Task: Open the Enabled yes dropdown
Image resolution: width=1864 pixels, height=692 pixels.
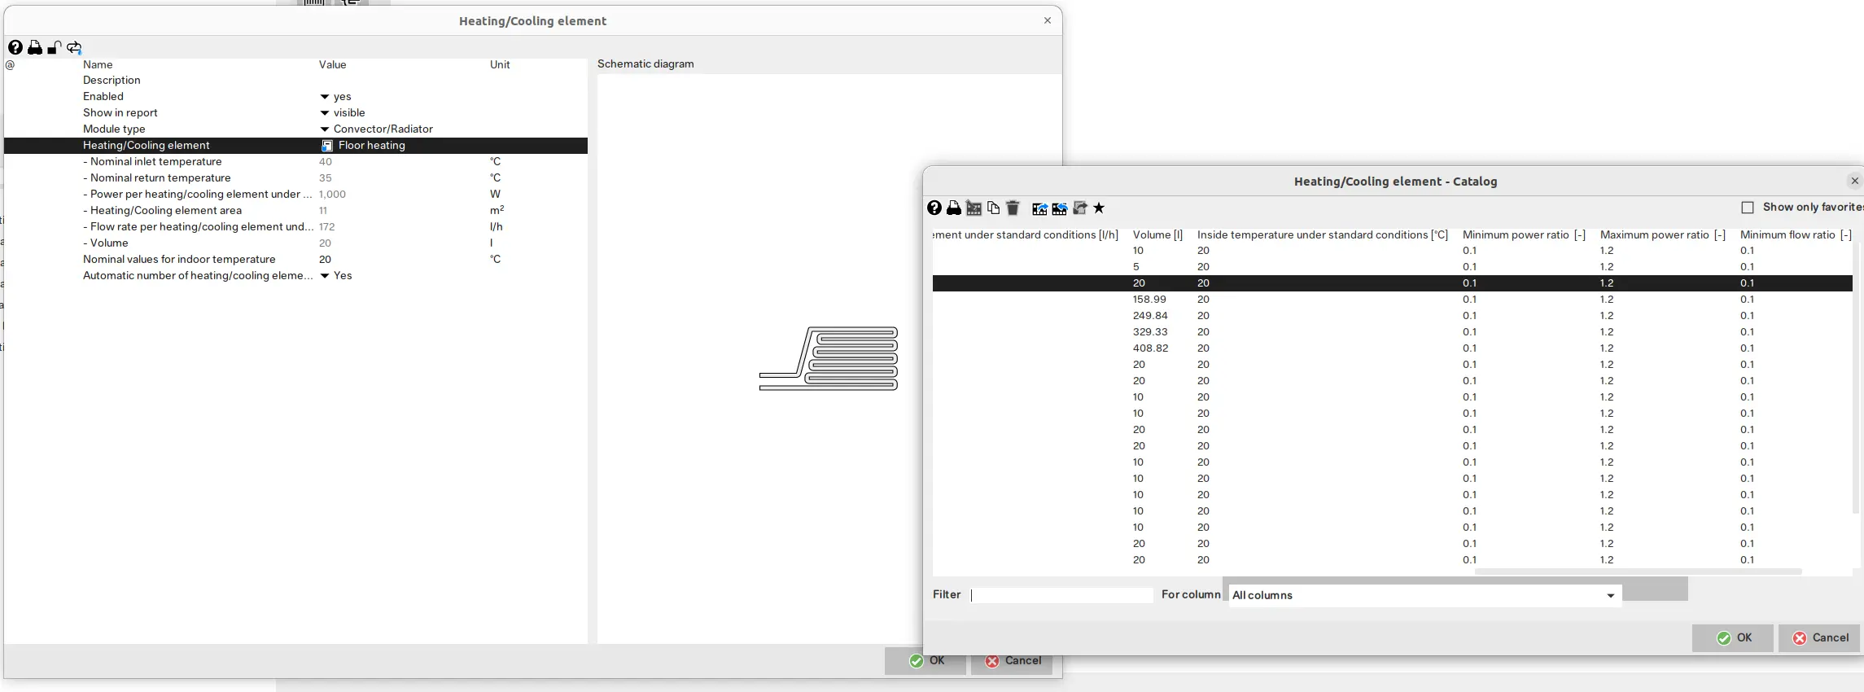Action: click(x=325, y=97)
